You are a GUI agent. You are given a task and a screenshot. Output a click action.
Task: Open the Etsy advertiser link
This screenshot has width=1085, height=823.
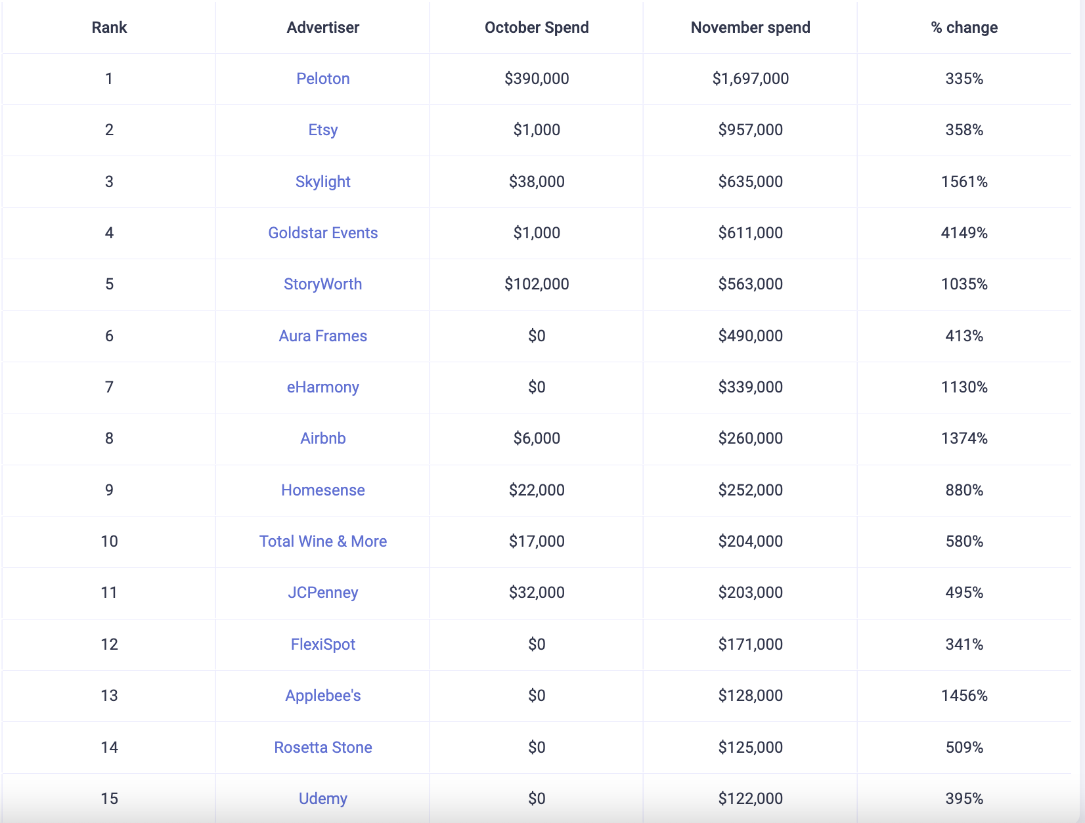[x=323, y=130]
